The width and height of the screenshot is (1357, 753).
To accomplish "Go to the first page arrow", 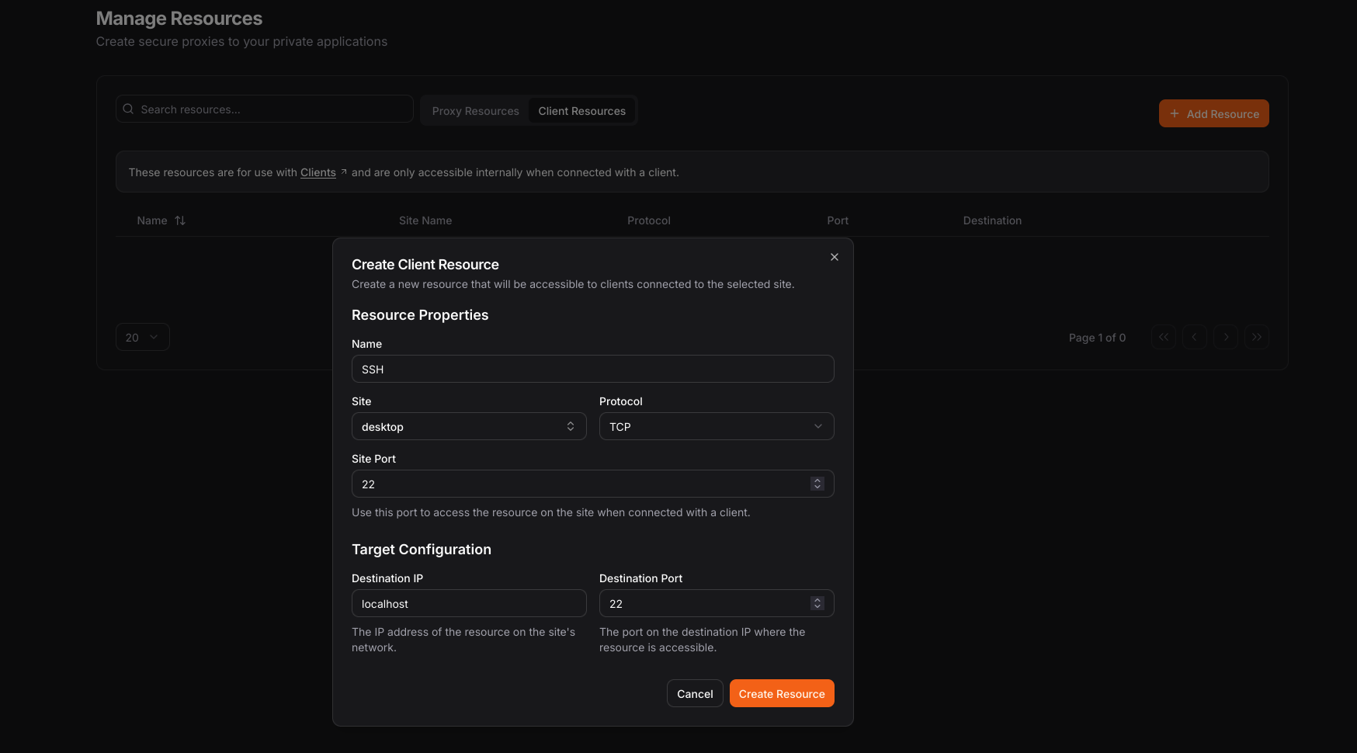I will click(x=1163, y=337).
